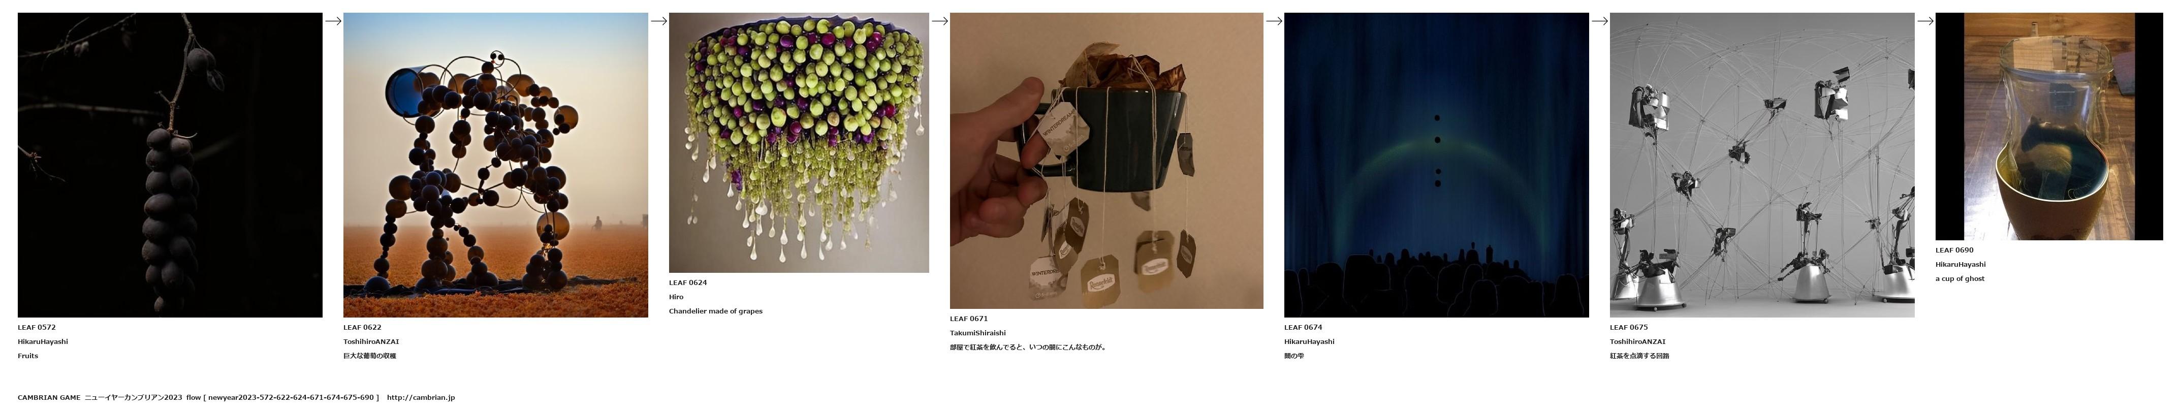2181x410 pixels.
Task: Click arrow leading to LEAF 0674 image
Action: click(1274, 21)
